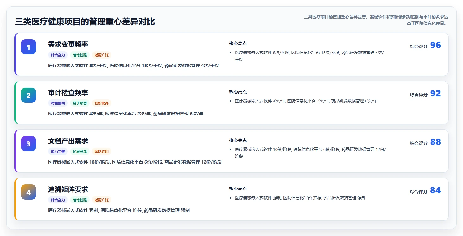Click 综合评分 label beside score 96

point(419,47)
